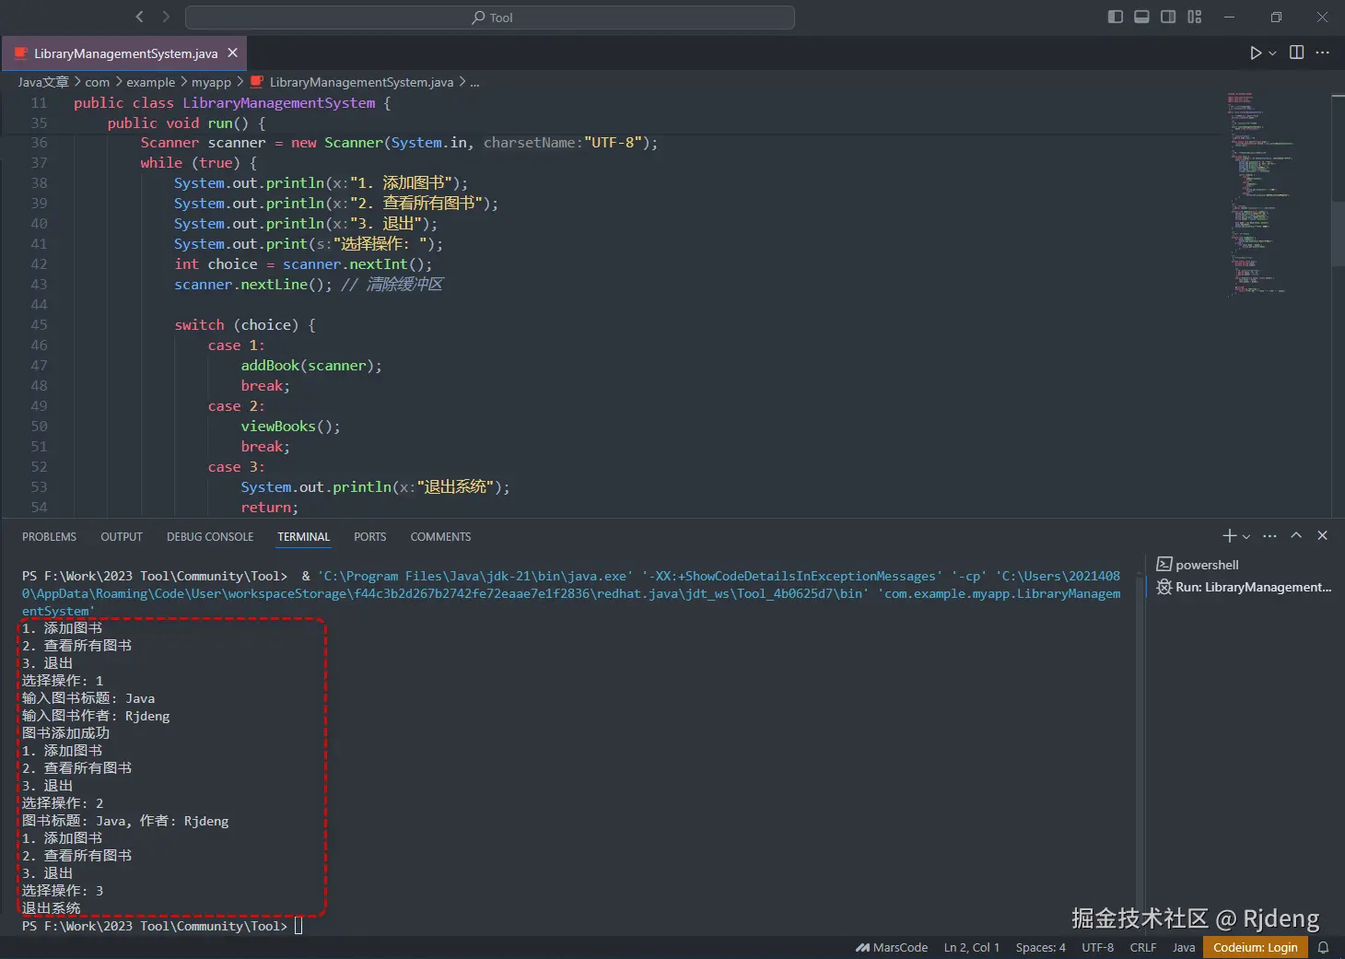Select the myapp breadcrumb folder
The width and height of the screenshot is (1345, 959).
click(x=211, y=82)
